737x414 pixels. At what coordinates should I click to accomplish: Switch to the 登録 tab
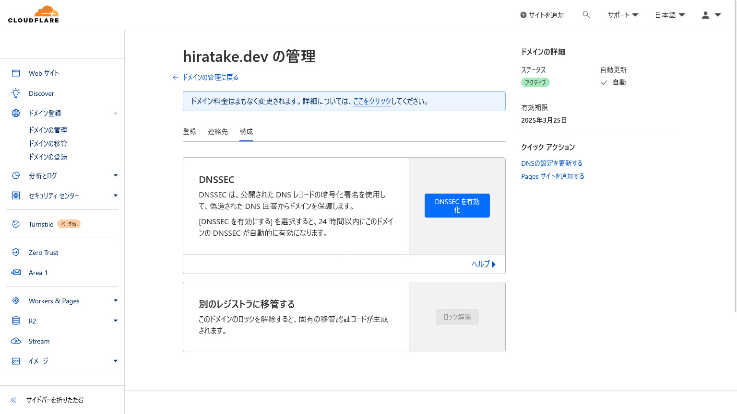click(x=190, y=131)
